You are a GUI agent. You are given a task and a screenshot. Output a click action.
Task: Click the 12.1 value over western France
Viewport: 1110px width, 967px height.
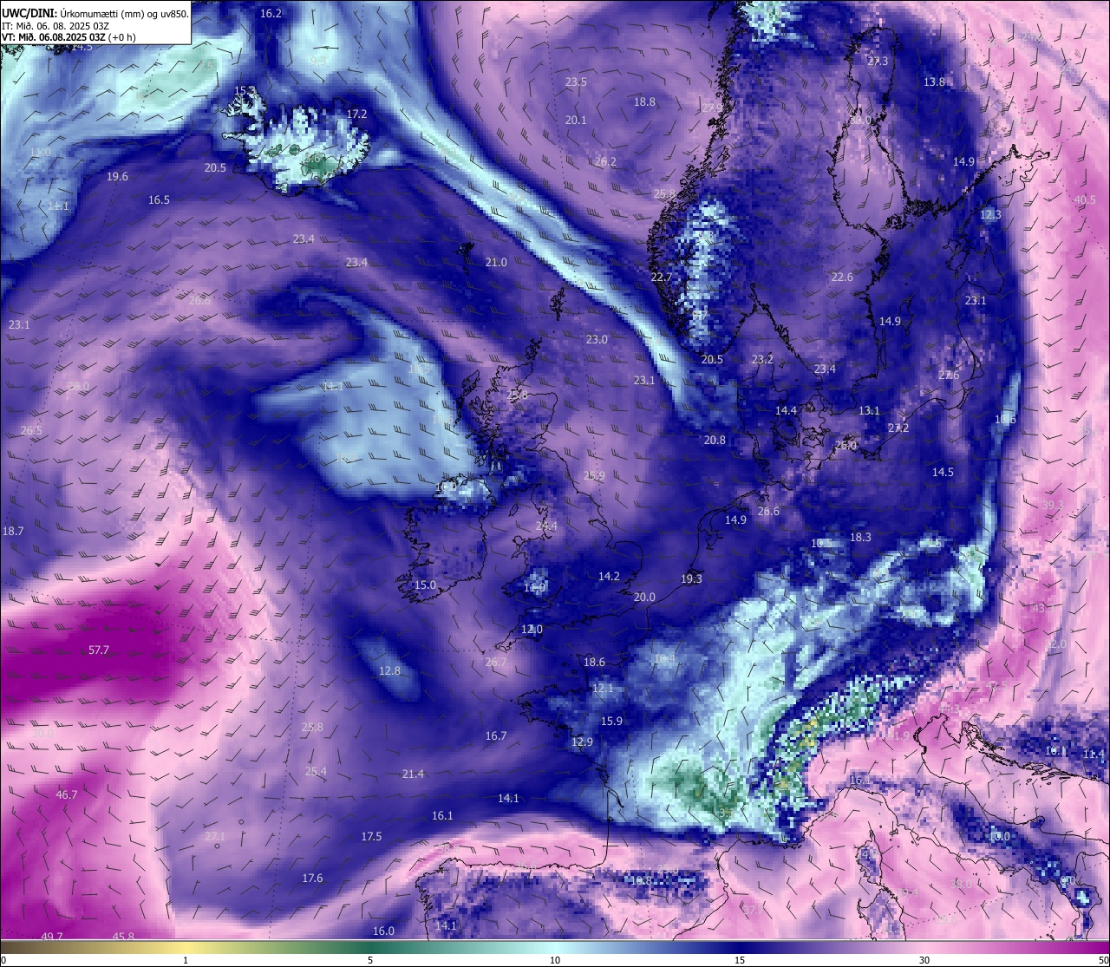pos(603,689)
